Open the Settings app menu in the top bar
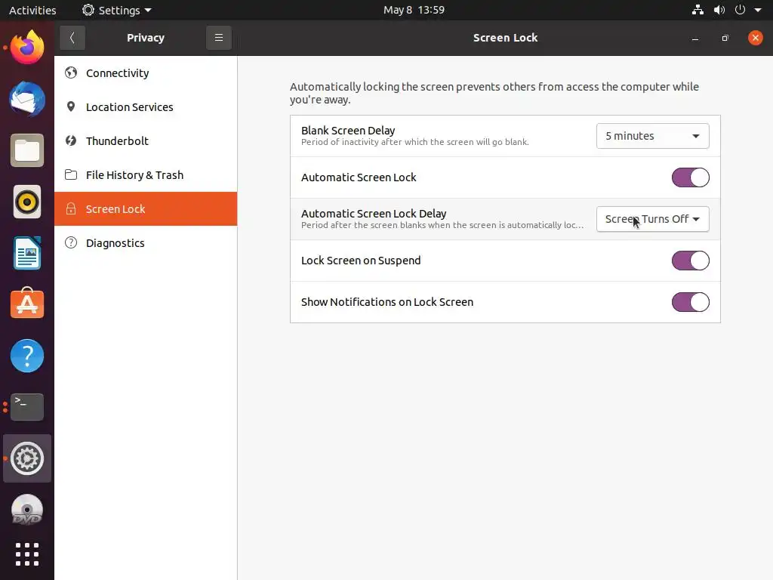 [117, 10]
